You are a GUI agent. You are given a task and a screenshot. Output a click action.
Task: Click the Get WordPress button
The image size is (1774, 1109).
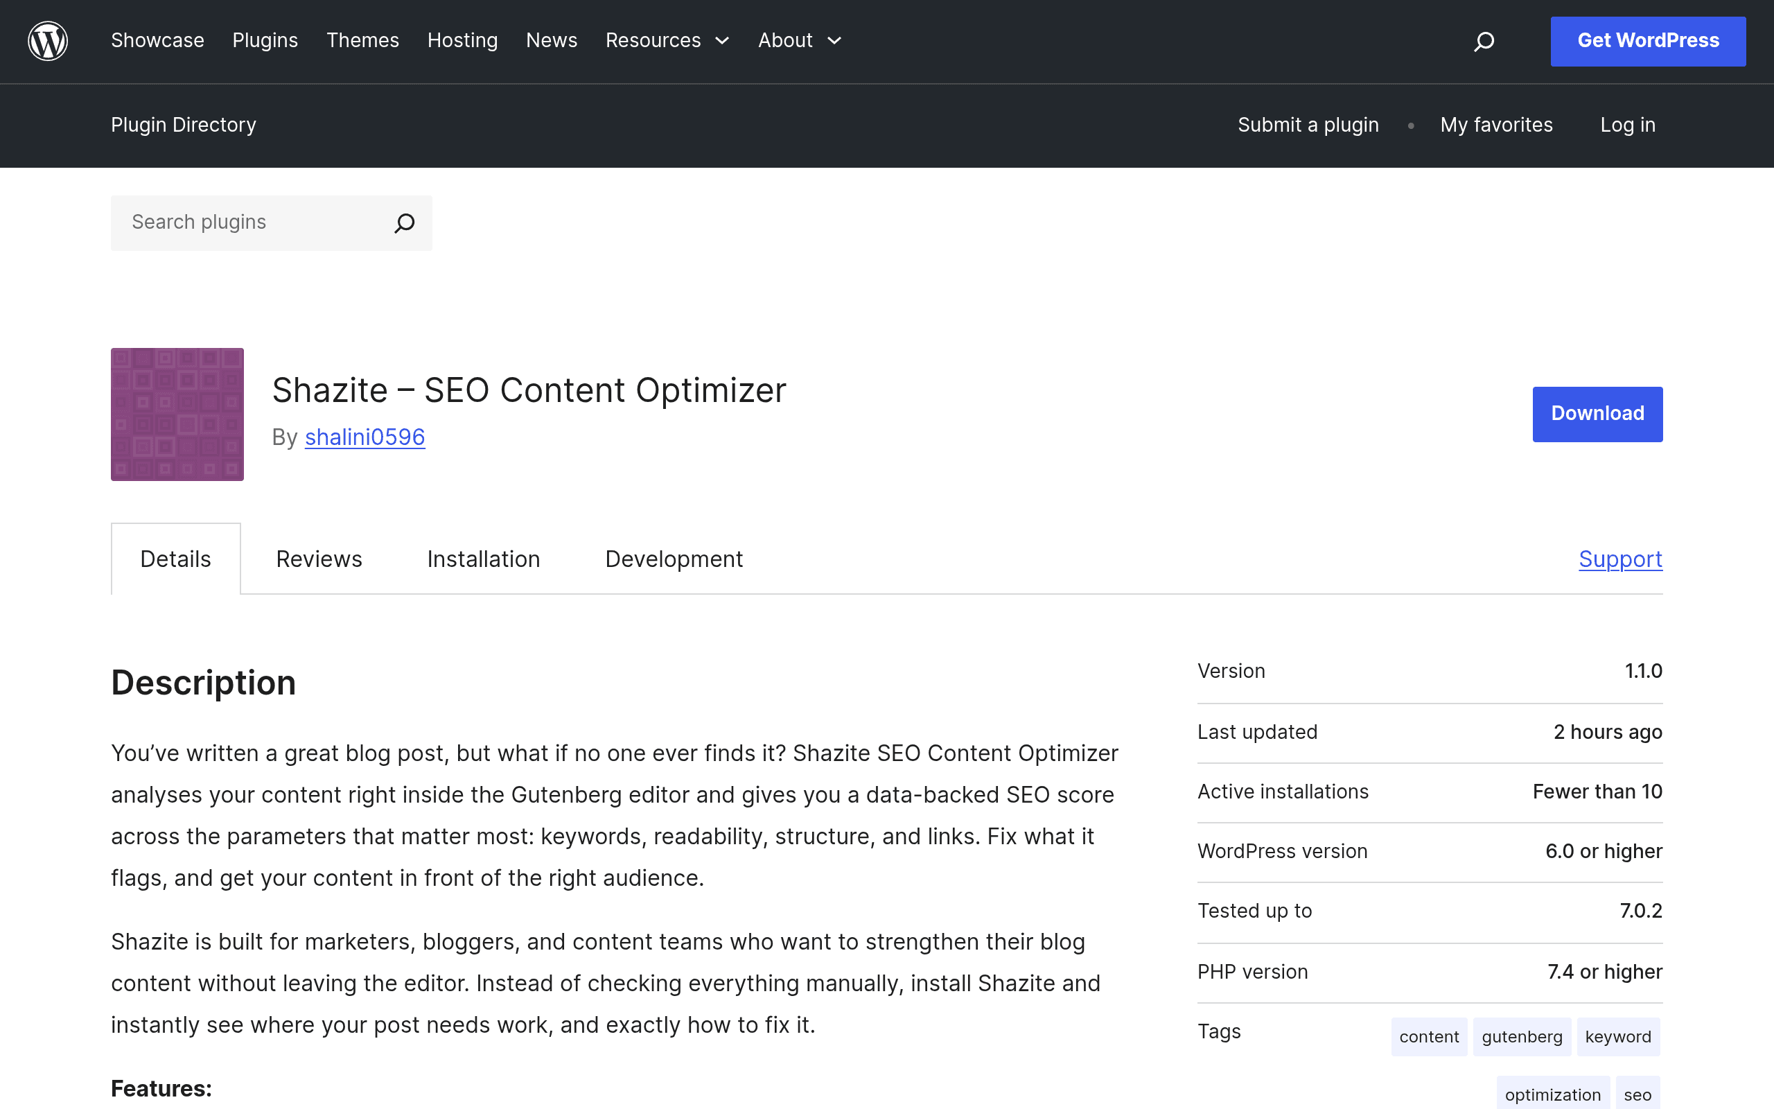[1648, 41]
